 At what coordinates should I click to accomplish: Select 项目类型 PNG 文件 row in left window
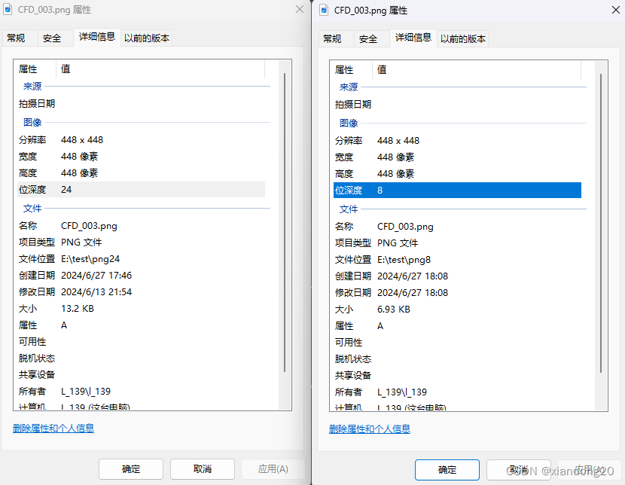click(141, 242)
